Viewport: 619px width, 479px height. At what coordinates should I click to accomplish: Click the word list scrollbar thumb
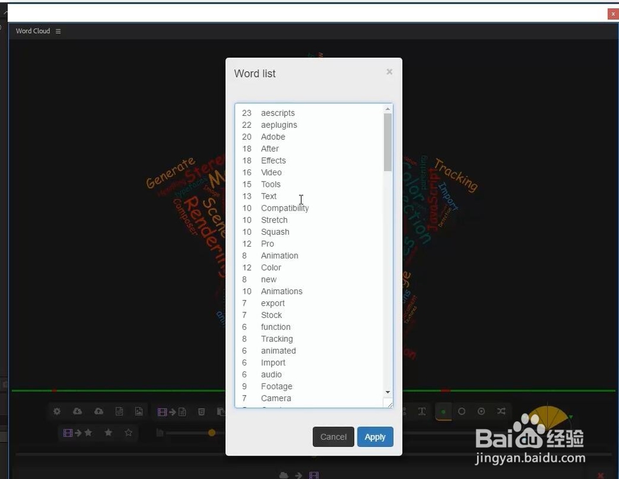pyautogui.click(x=387, y=143)
